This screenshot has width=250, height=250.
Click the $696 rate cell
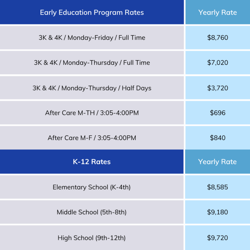(217, 113)
